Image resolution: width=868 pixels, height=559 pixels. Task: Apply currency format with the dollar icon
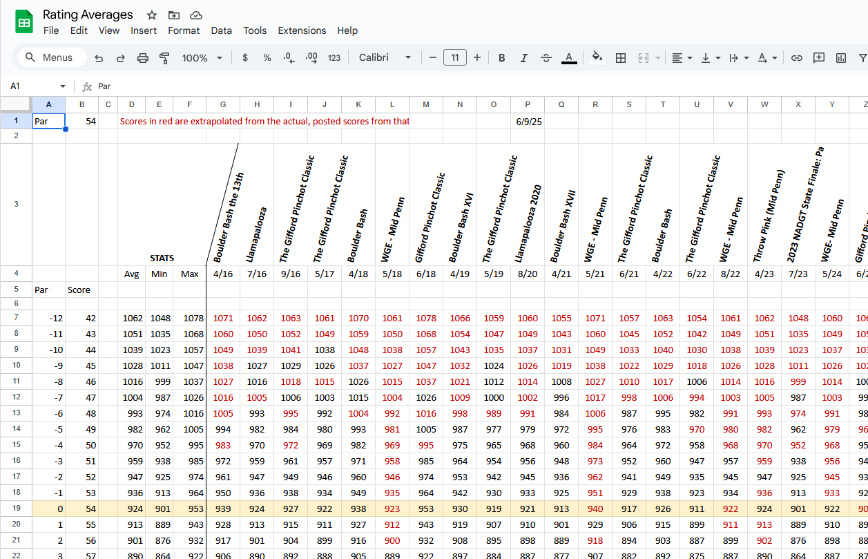click(x=245, y=58)
